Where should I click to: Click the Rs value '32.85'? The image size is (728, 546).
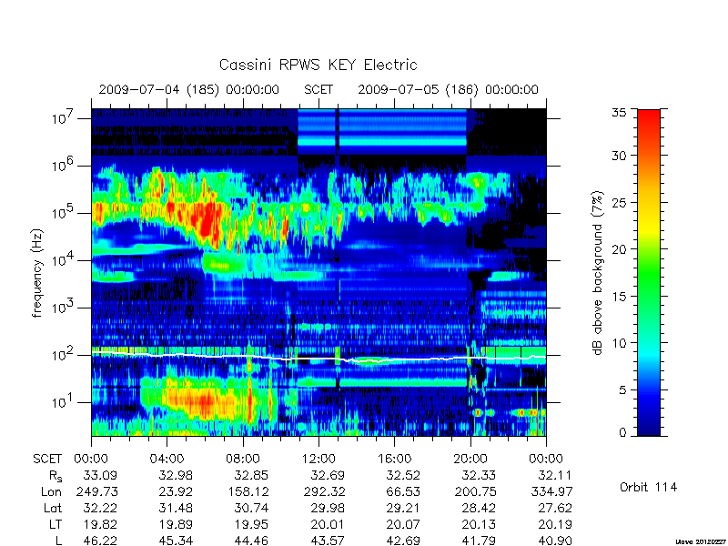(251, 475)
